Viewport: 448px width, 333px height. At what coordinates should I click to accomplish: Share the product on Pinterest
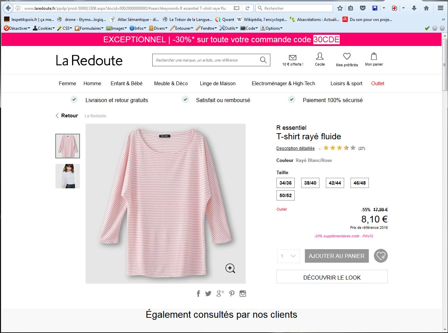click(232, 293)
